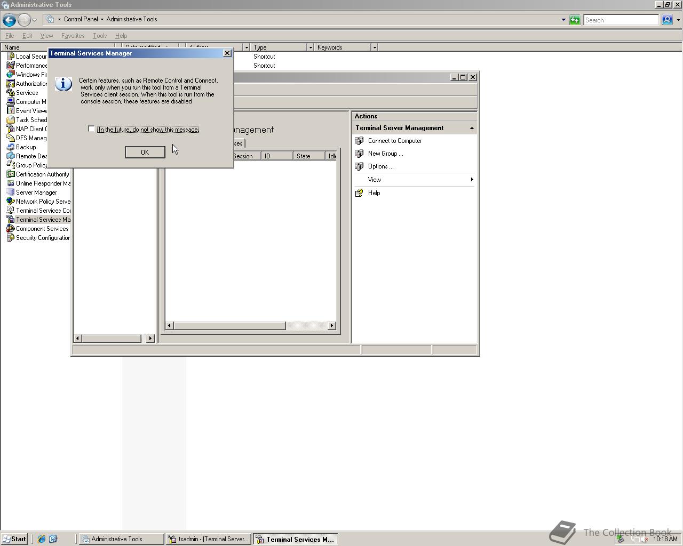Close the Terminal Services Manager dialog
Viewport: 683px width, 546px height.
pyautogui.click(x=227, y=53)
